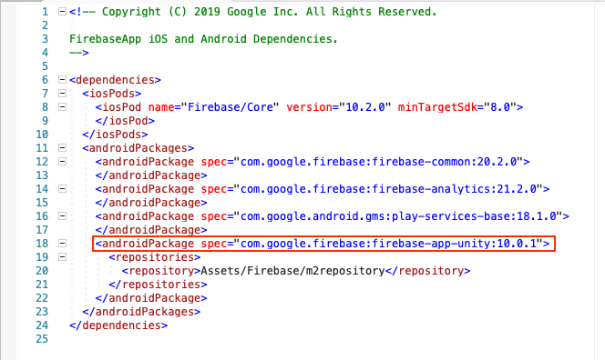Image resolution: width=605 pixels, height=360 pixels.
Task: Click the path "Assets/Firebase/m2repository"
Action: click(292, 271)
